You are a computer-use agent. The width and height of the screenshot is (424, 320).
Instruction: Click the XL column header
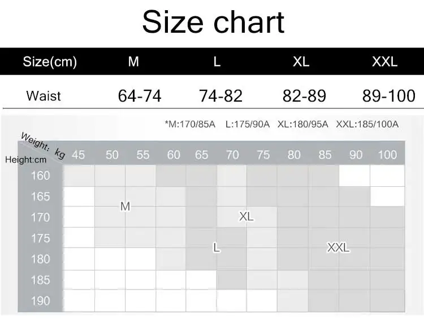click(x=301, y=62)
